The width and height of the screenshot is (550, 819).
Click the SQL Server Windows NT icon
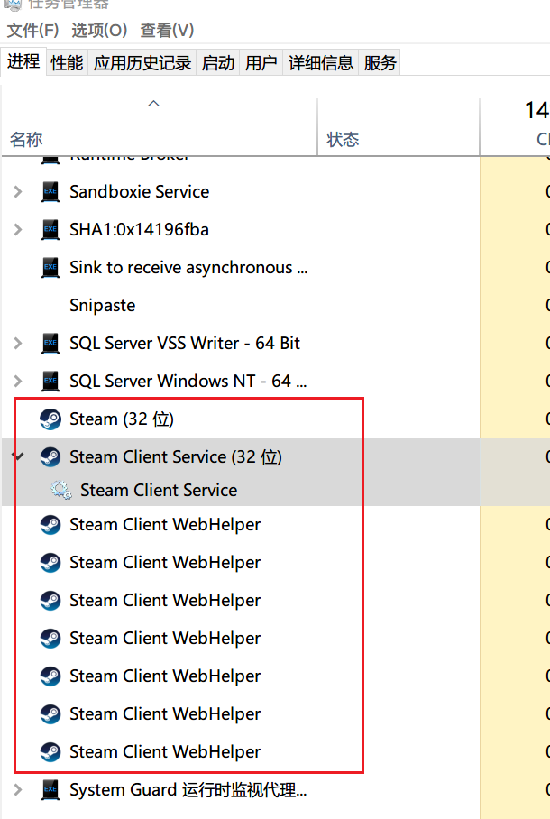pos(50,382)
